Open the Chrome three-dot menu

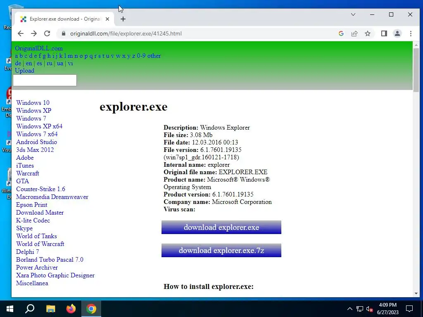click(411, 33)
